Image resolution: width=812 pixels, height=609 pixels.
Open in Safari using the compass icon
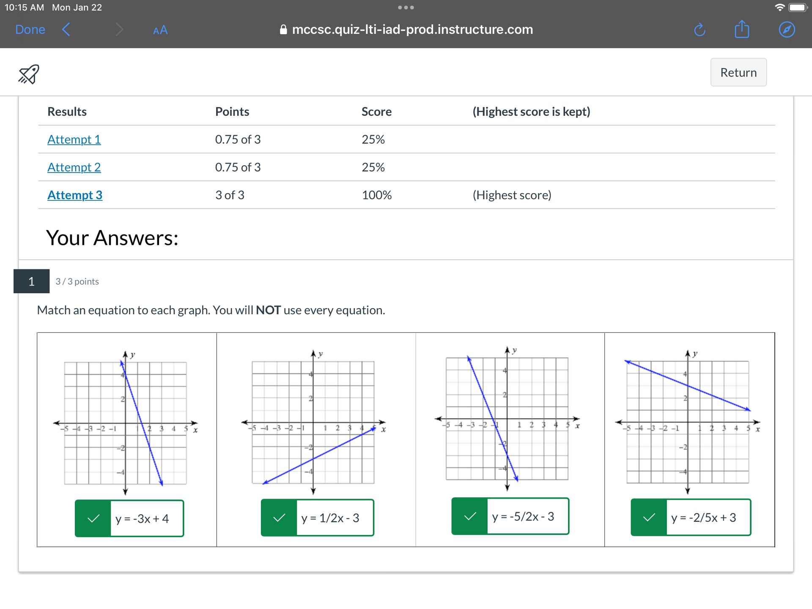coord(787,30)
